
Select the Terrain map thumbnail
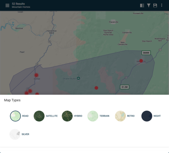pos(93,116)
